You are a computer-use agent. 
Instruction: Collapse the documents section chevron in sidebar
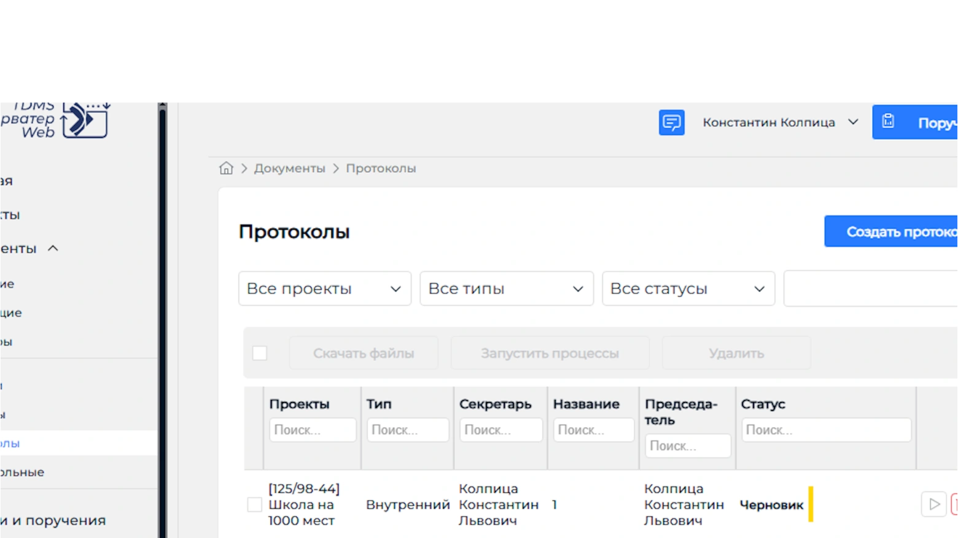tap(53, 248)
